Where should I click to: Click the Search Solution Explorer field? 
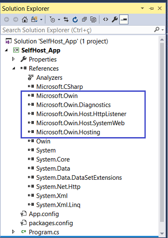[77, 30]
